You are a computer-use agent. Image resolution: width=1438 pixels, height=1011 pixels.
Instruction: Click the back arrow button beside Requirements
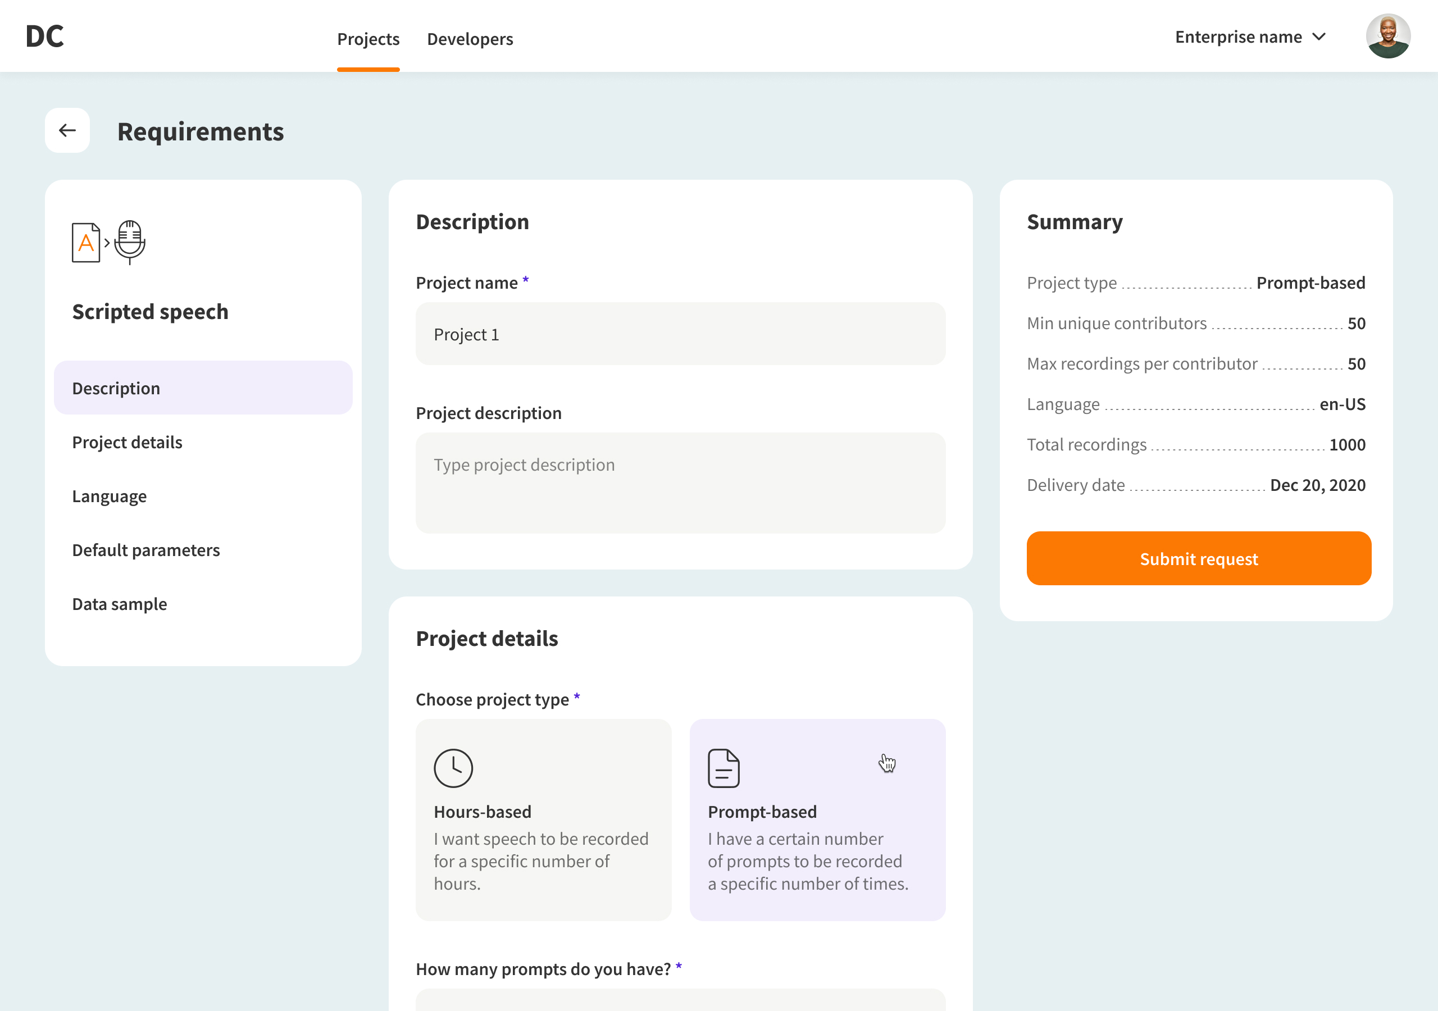pyautogui.click(x=67, y=130)
